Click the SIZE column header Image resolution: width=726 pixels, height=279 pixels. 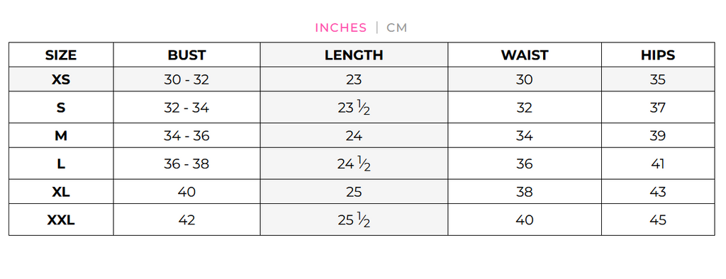pos(61,55)
